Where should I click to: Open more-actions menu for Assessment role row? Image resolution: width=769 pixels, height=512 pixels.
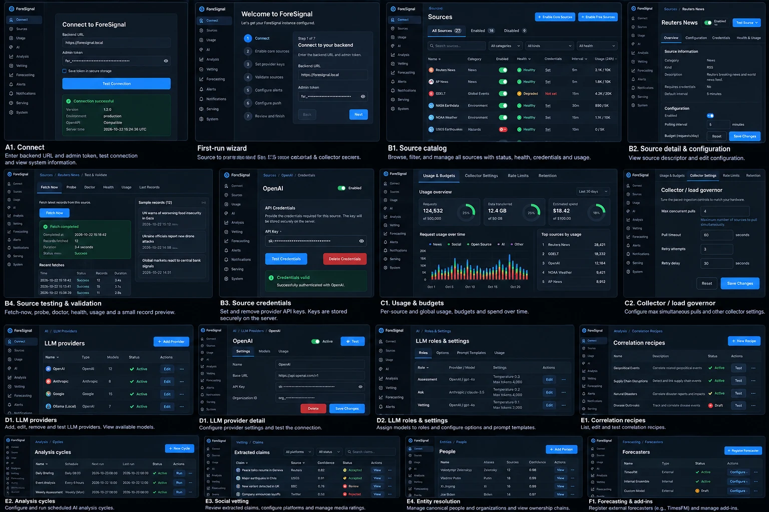point(564,379)
